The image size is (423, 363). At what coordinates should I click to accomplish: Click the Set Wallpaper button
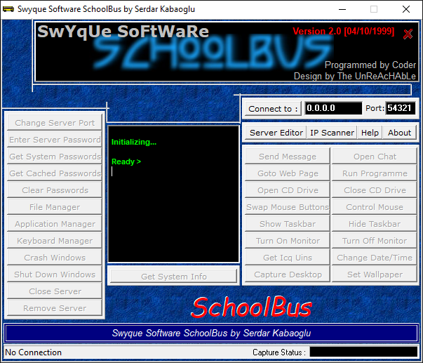pos(375,275)
